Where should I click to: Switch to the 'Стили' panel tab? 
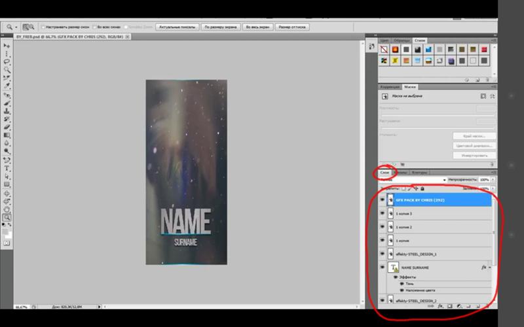tap(420, 41)
